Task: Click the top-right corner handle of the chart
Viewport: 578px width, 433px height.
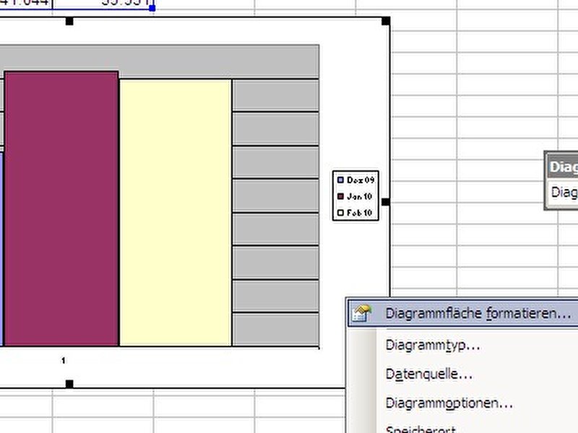Action: 386,21
